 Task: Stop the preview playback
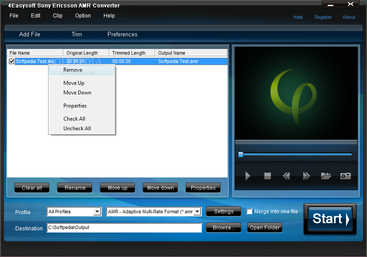click(267, 176)
